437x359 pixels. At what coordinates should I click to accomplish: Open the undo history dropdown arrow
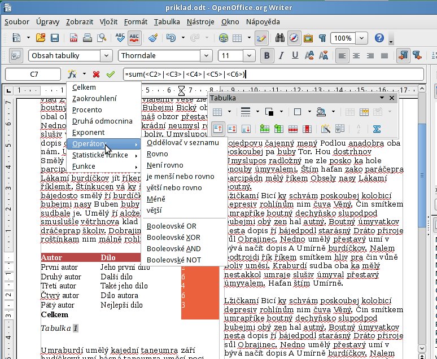point(183,38)
